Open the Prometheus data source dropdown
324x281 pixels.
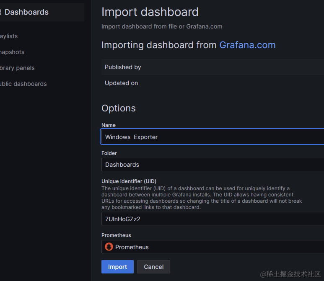[213, 247]
